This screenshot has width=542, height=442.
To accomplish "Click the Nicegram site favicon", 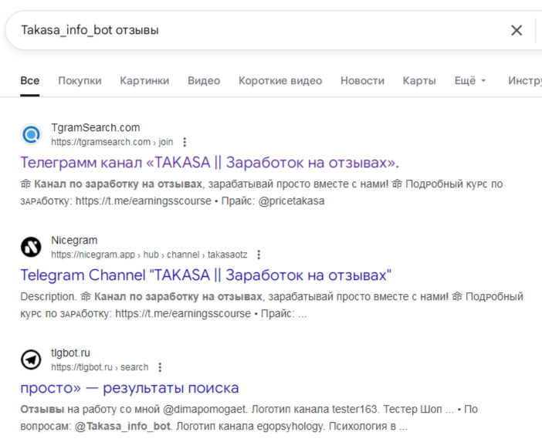I will [31, 247].
